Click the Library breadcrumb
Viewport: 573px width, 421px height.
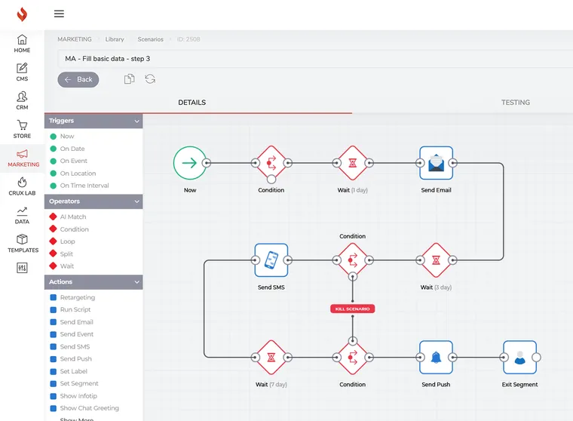pyautogui.click(x=115, y=39)
